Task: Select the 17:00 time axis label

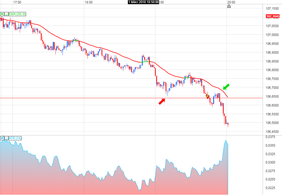Action: pos(17,2)
